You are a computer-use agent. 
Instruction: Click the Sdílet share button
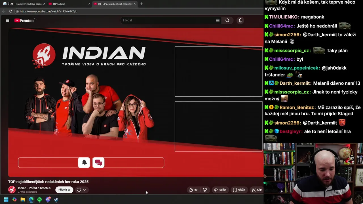(x=220, y=190)
